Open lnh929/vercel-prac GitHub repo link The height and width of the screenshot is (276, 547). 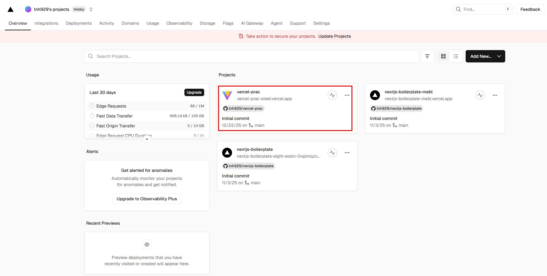point(243,108)
